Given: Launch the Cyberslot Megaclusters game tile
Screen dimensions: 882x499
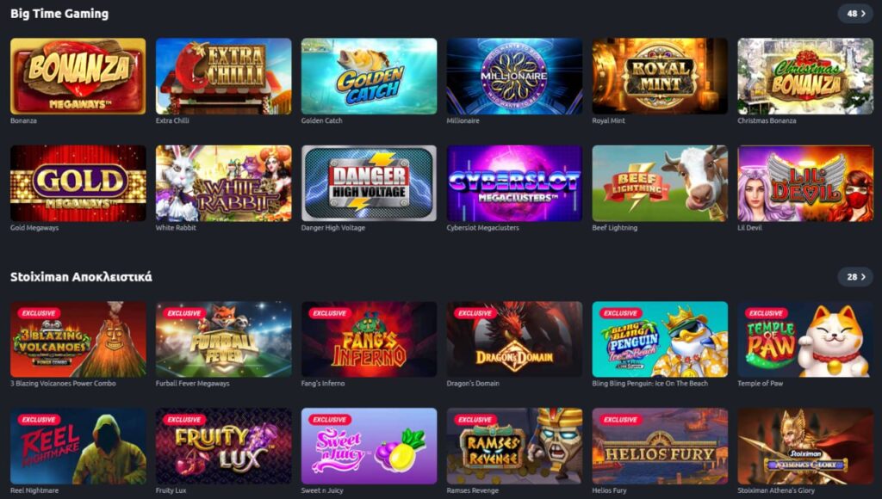Looking at the screenshot, I should coord(514,183).
